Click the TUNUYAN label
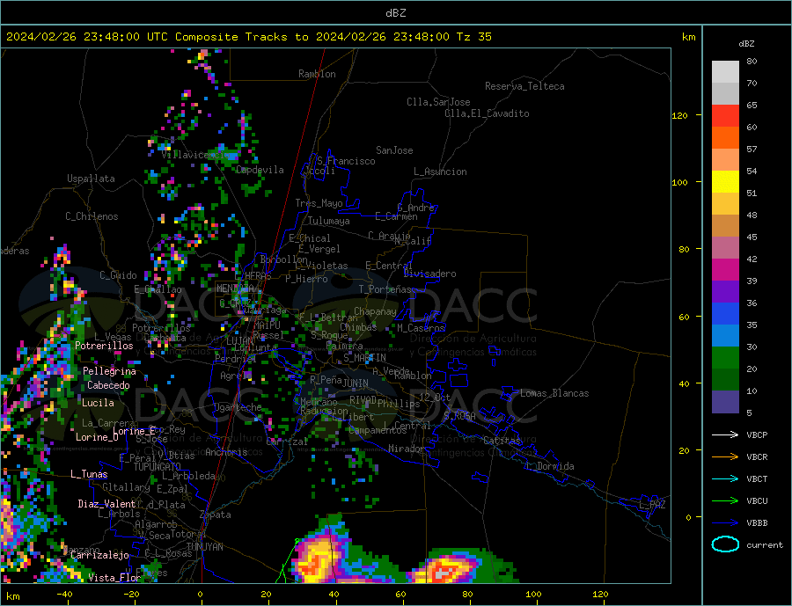 click(x=204, y=546)
